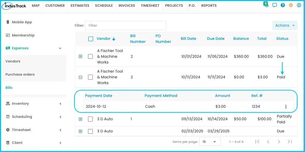The image size is (305, 152).
Task: Sort by Status column
Action: tap(282, 39)
